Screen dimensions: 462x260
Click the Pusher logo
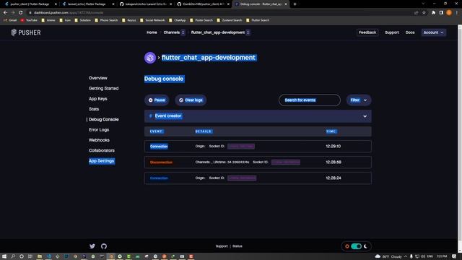(26, 32)
